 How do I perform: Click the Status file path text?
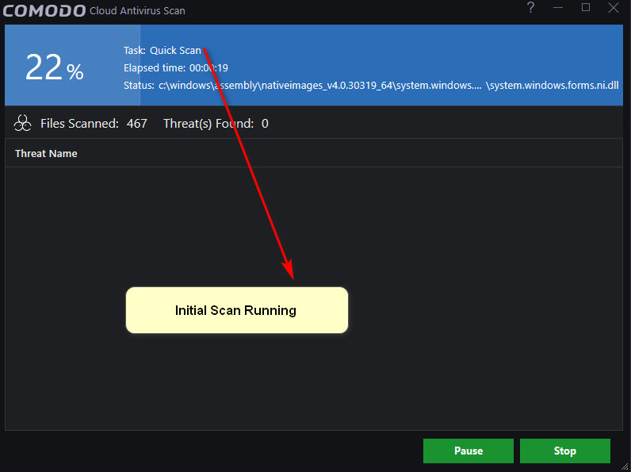pos(388,86)
